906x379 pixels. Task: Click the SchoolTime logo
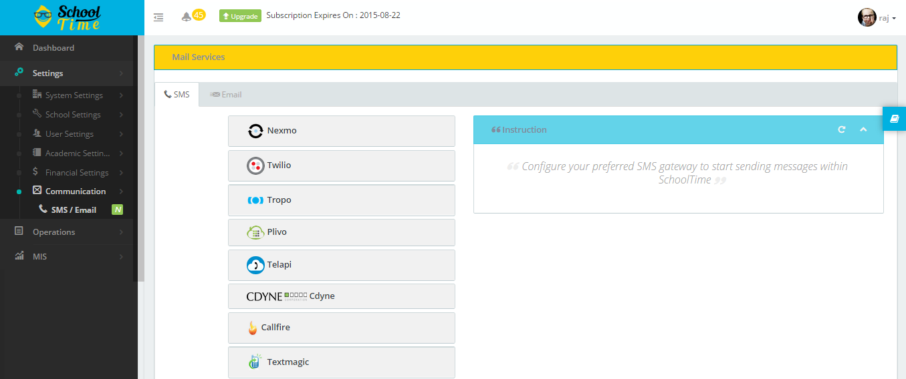[68, 17]
